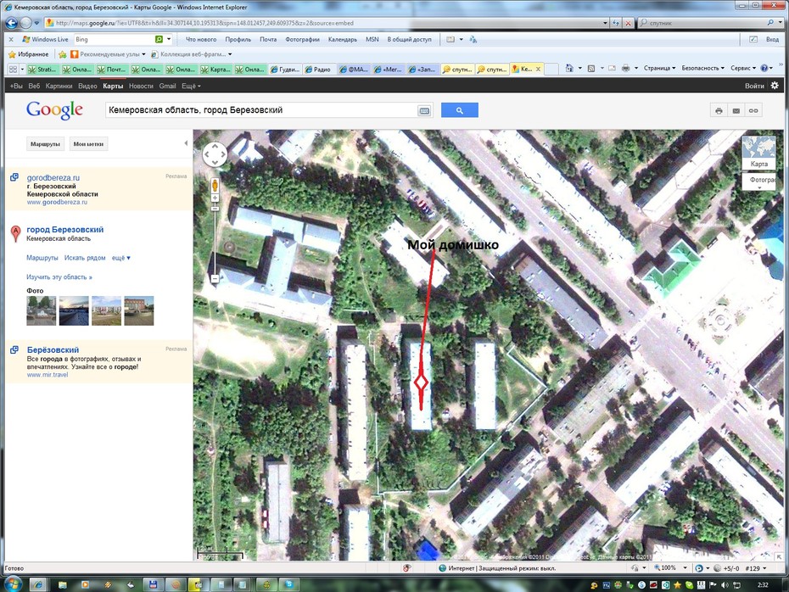Switch to the Радио browser tab
Image resolution: width=789 pixels, height=592 pixels.
[320, 70]
